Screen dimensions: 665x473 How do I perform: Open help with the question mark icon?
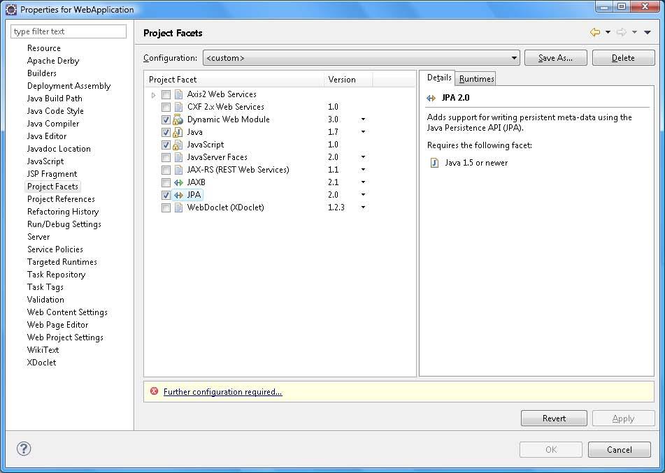(24, 449)
